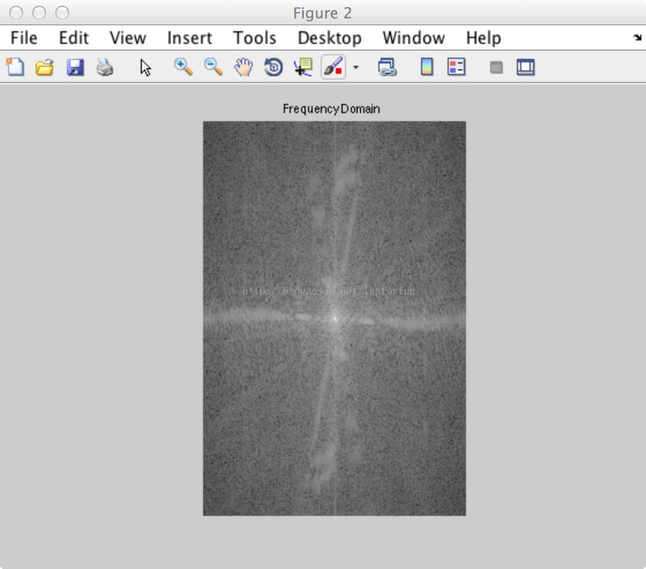This screenshot has height=569, width=646.
Task: Open a file with the folder icon
Action: (44, 67)
